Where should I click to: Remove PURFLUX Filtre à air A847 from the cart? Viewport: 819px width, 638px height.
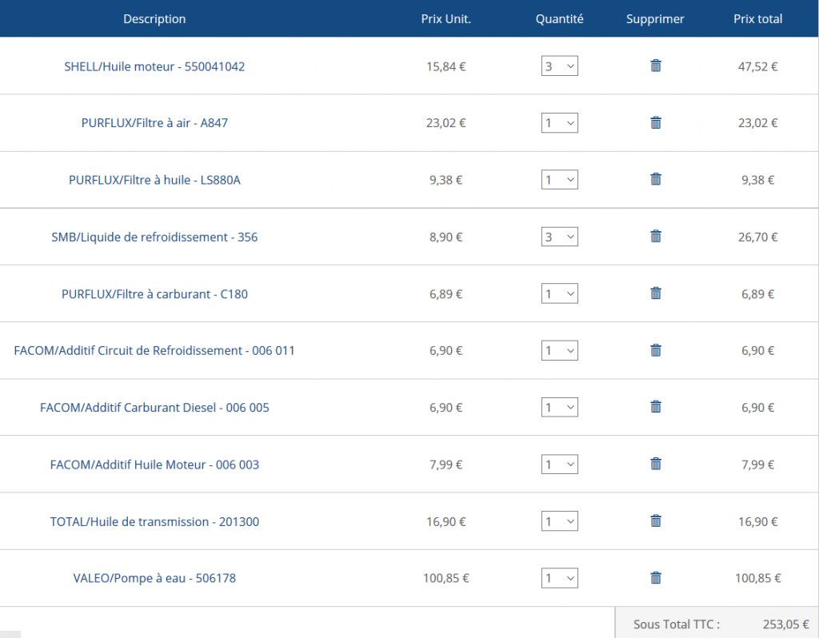click(656, 122)
